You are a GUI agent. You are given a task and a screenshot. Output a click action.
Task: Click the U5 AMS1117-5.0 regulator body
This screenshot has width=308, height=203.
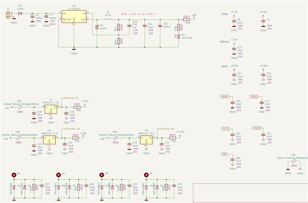click(x=49, y=140)
